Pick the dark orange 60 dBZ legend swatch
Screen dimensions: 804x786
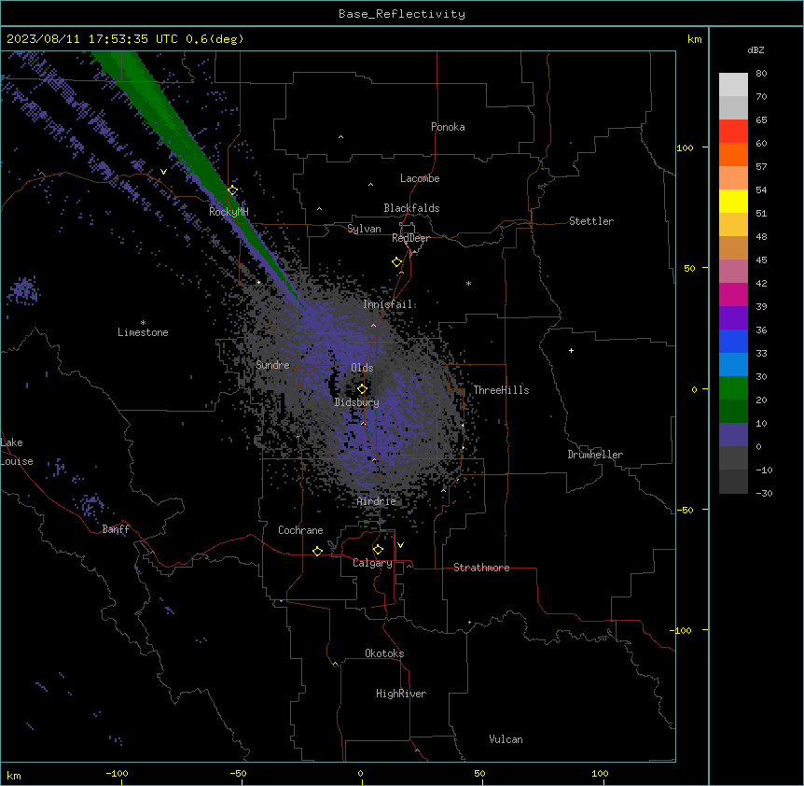pyautogui.click(x=733, y=154)
